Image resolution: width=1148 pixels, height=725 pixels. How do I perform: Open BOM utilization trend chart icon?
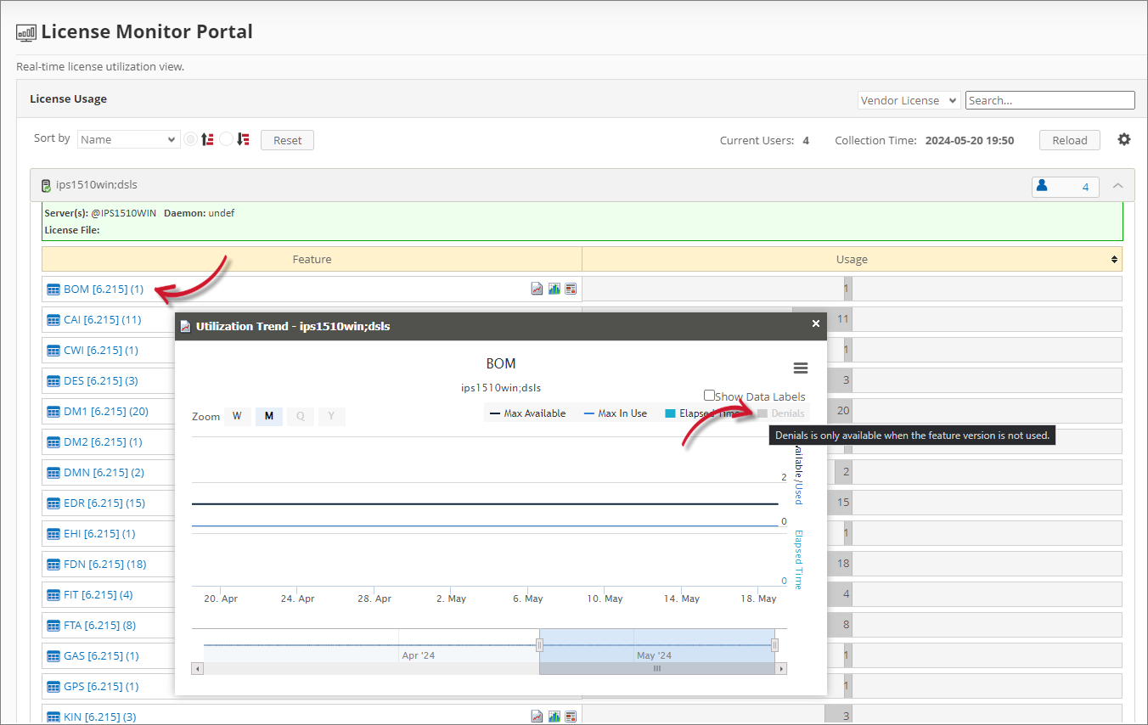[537, 289]
